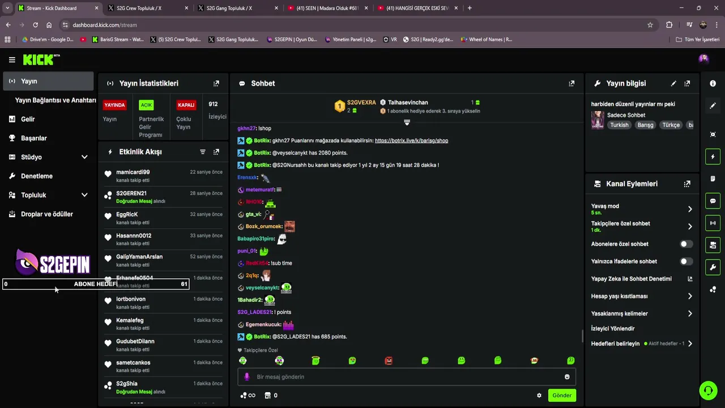Click Talhasevinchan in the gift leaderboard
Viewport: 725px width, 408px height.
pos(408,103)
